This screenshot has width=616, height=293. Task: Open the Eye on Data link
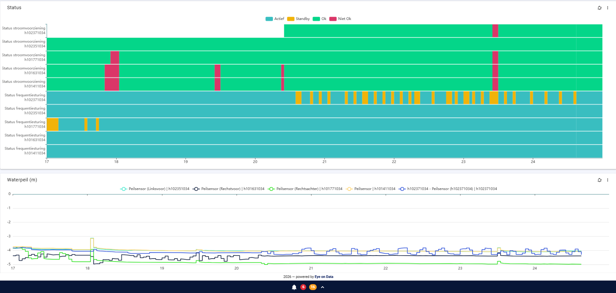pyautogui.click(x=324, y=277)
